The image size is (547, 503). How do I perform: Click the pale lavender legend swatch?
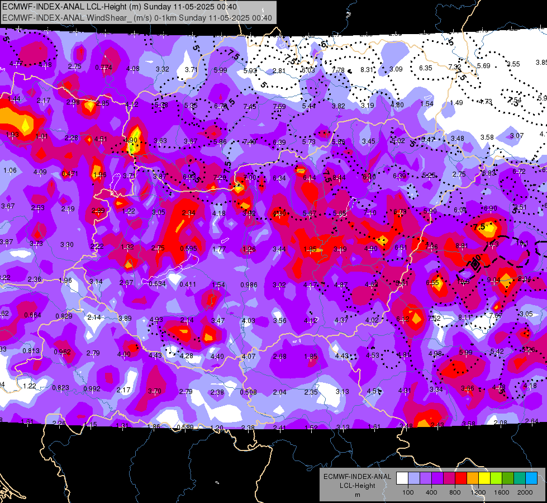tap(414, 478)
